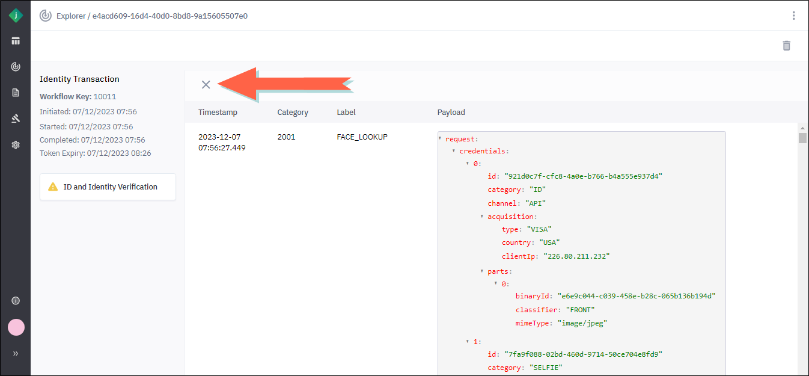Open the settings gear icon in sidebar
The width and height of the screenshot is (809, 376).
click(16, 144)
